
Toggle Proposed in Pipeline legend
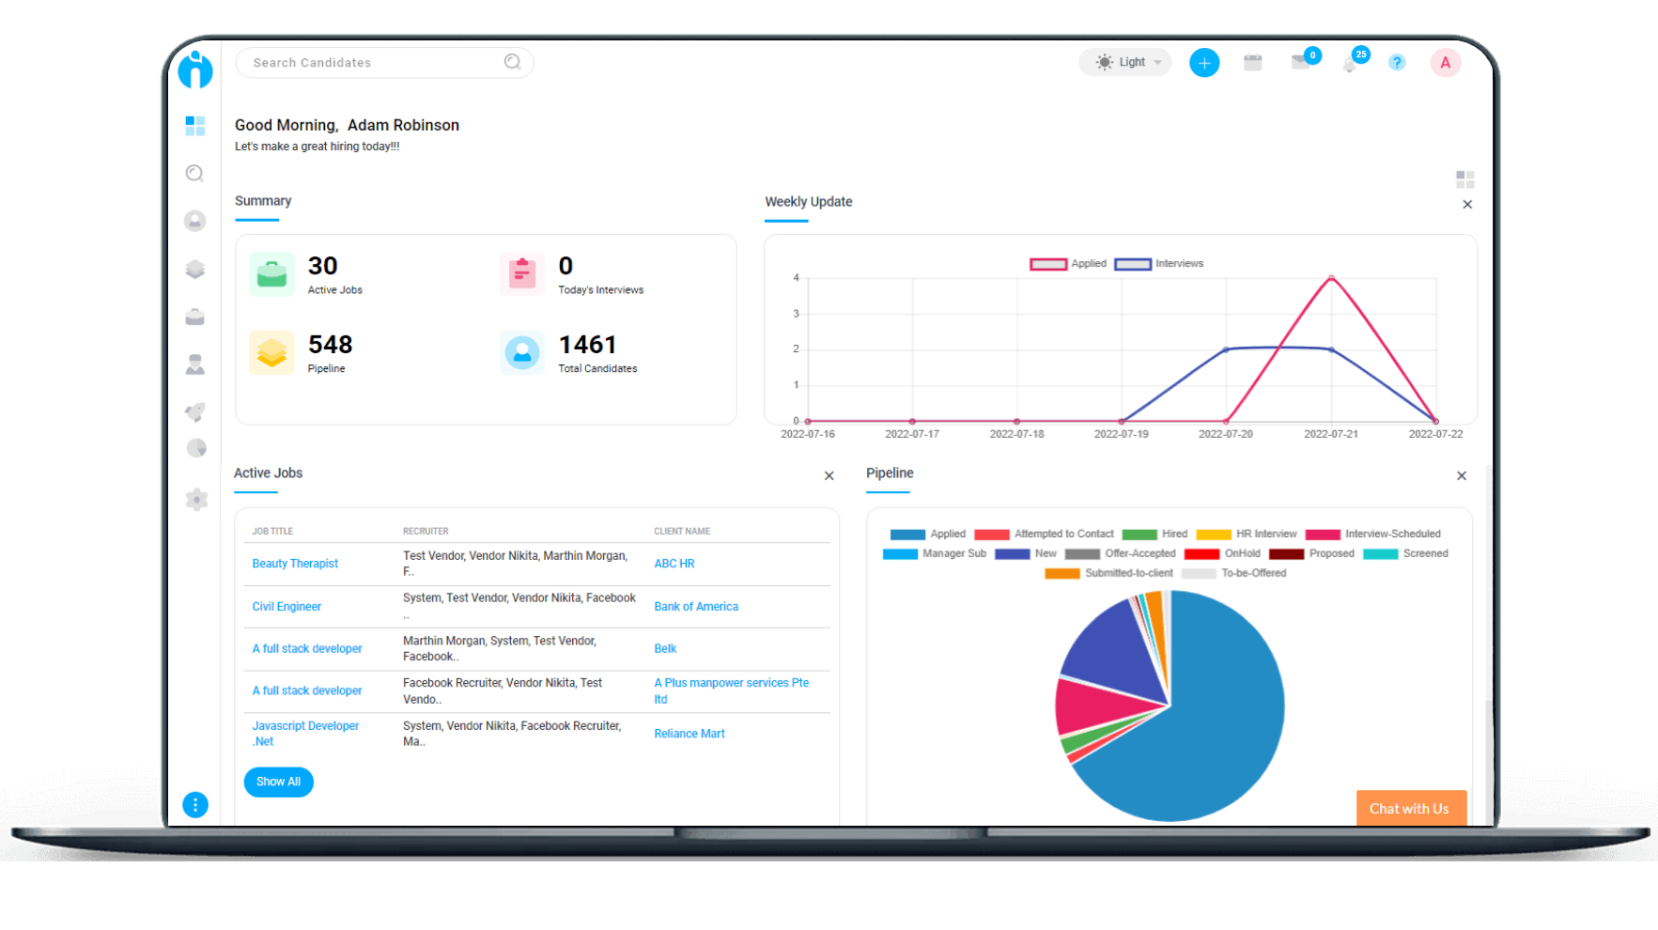tap(1312, 553)
